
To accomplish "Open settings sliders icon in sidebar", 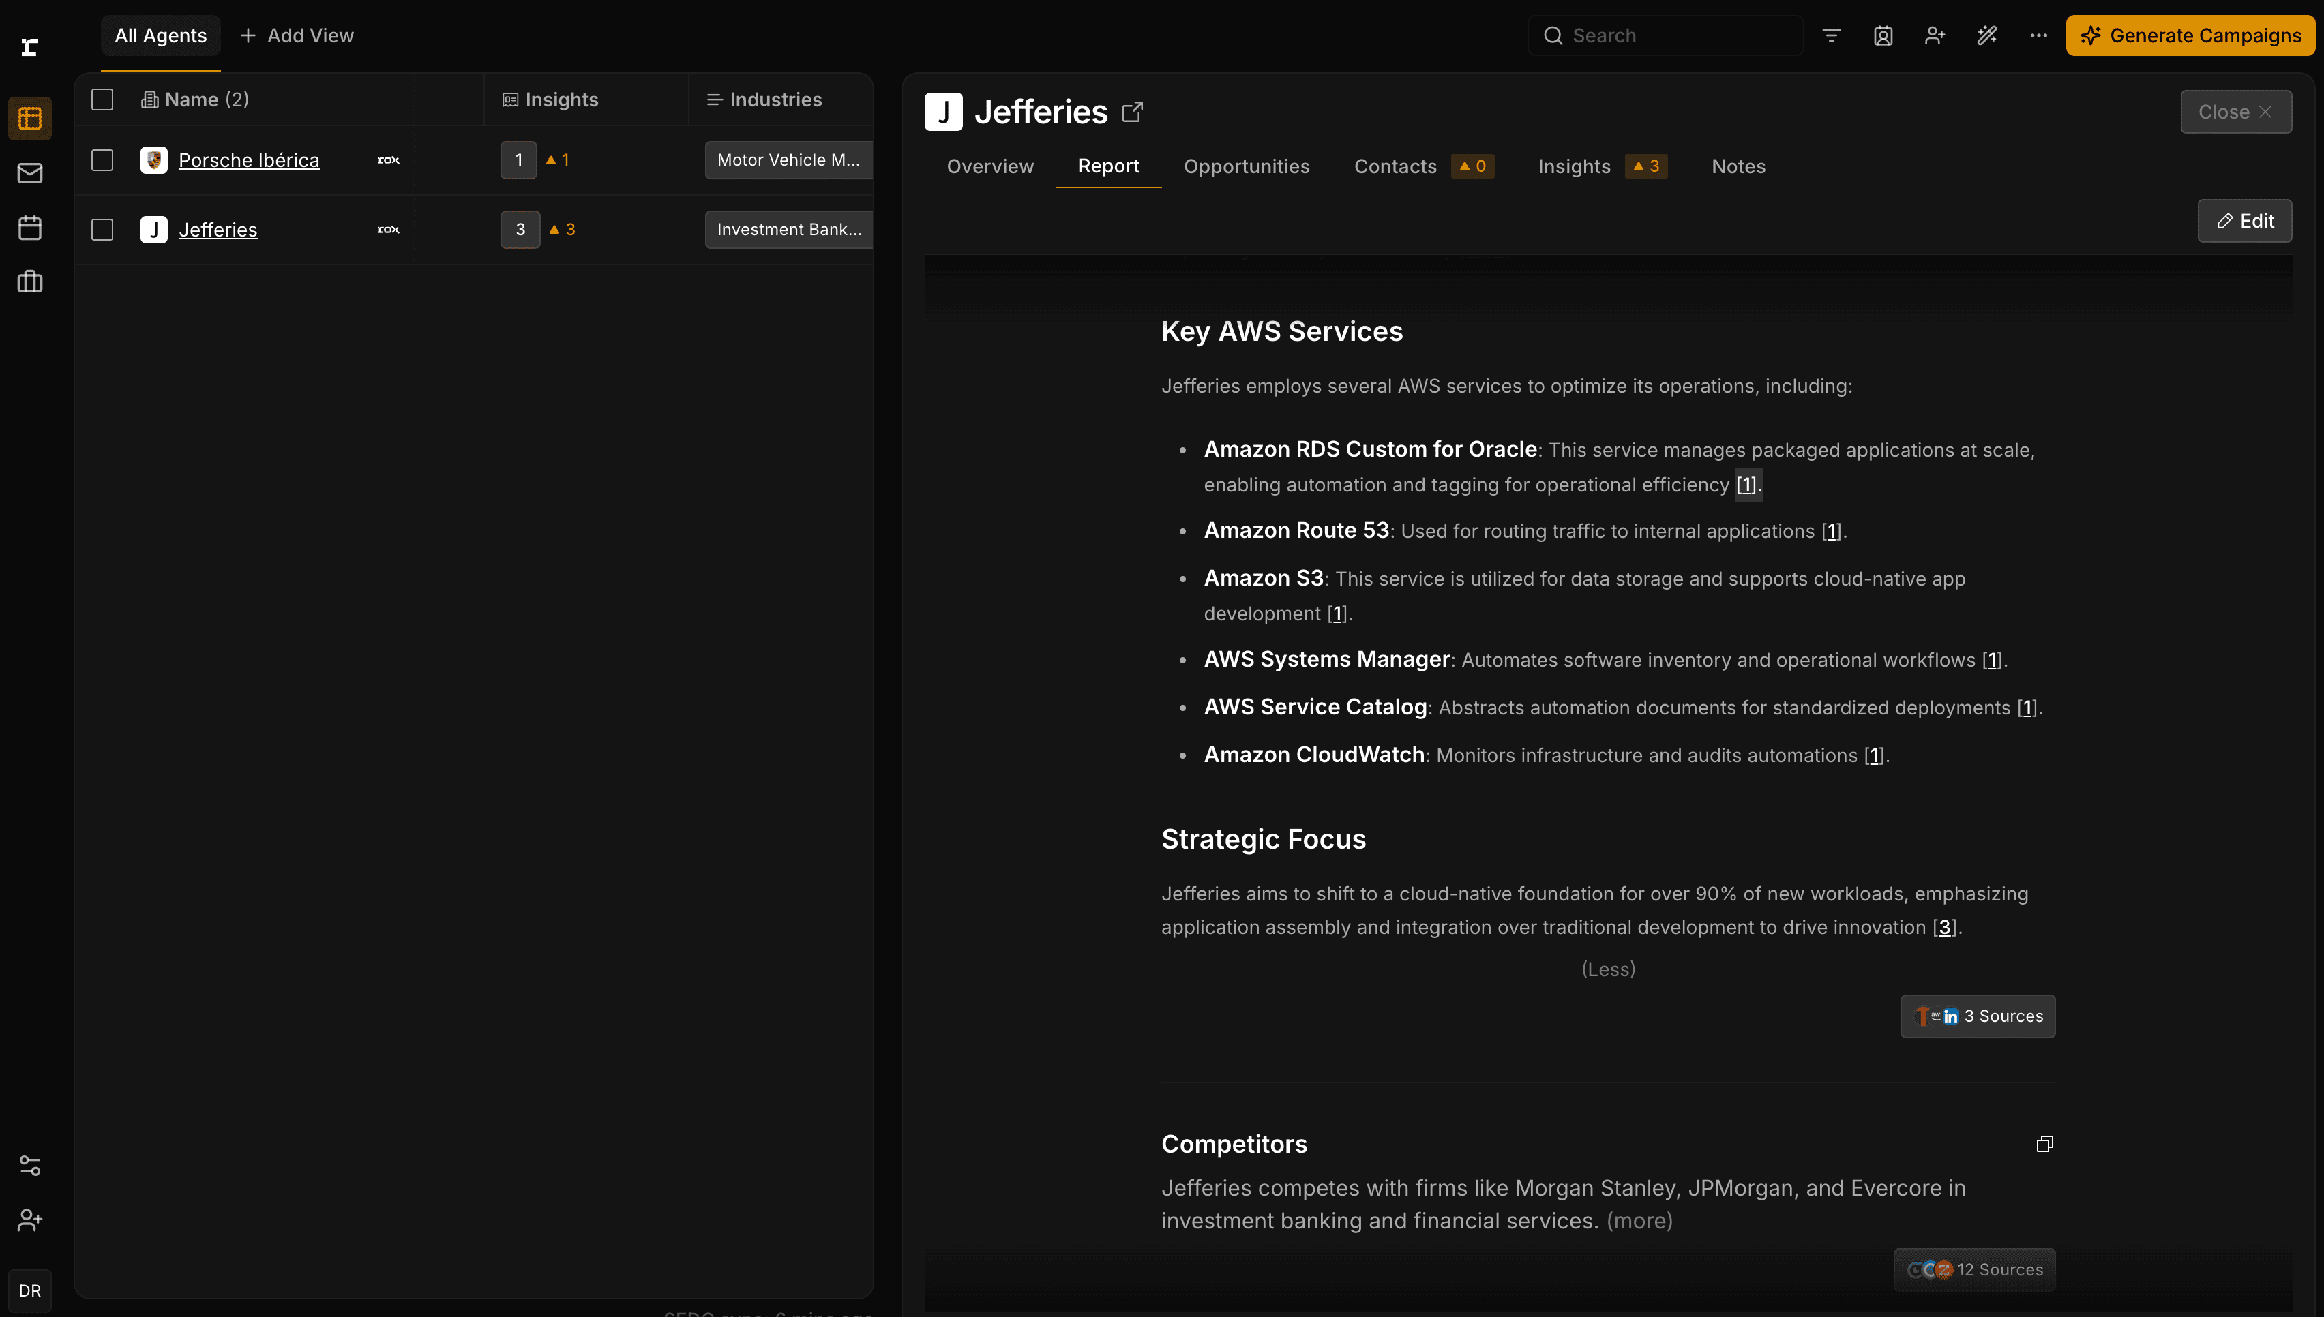I will point(30,1165).
